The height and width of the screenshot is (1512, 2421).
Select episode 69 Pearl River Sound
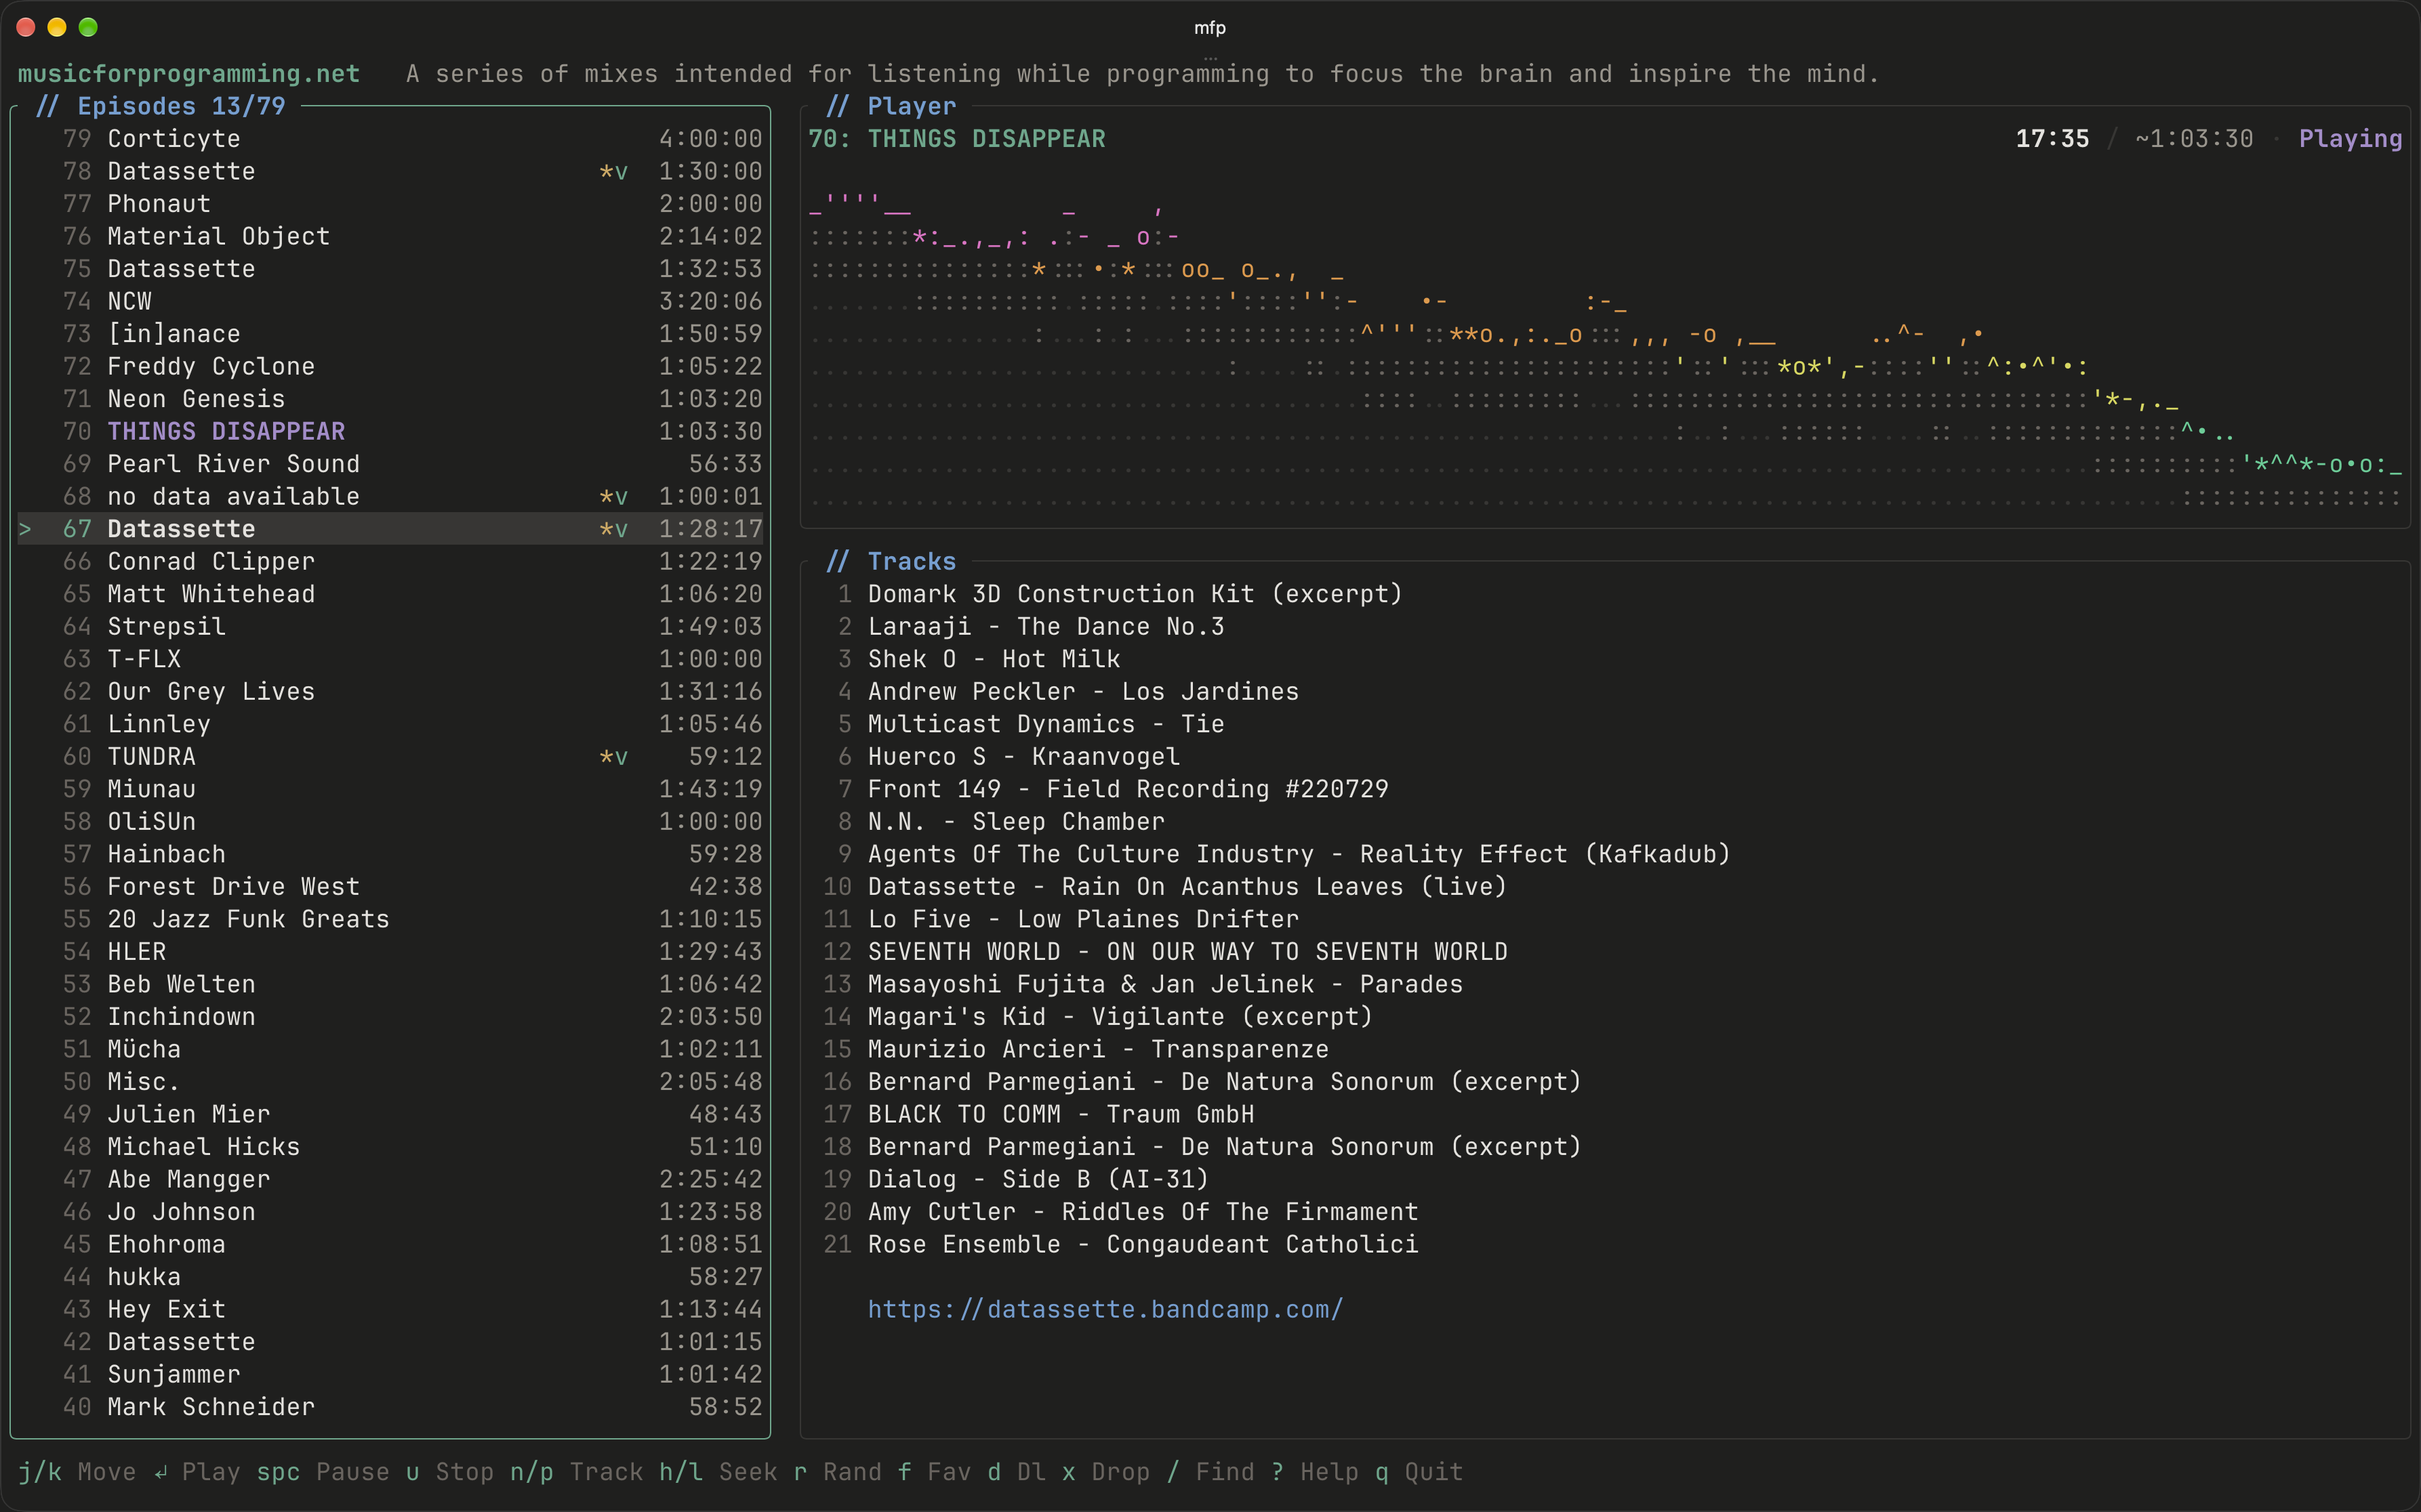(x=390, y=463)
